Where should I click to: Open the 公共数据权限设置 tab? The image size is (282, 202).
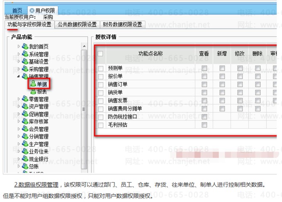(x=77, y=24)
